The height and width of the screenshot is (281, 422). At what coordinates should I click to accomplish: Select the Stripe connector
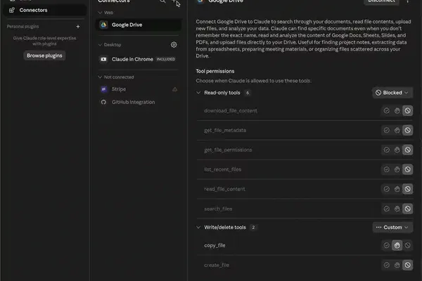click(139, 89)
